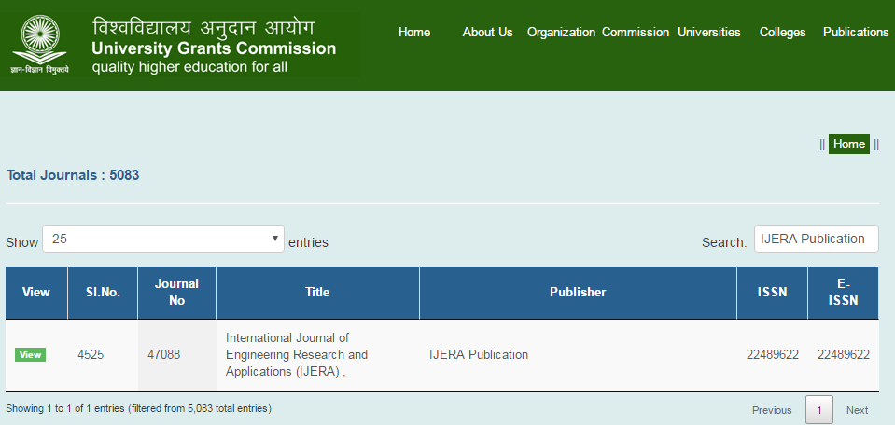This screenshot has height=425, width=895.
Task: Click the IJERA Publication publisher cell
Action: [x=578, y=355]
